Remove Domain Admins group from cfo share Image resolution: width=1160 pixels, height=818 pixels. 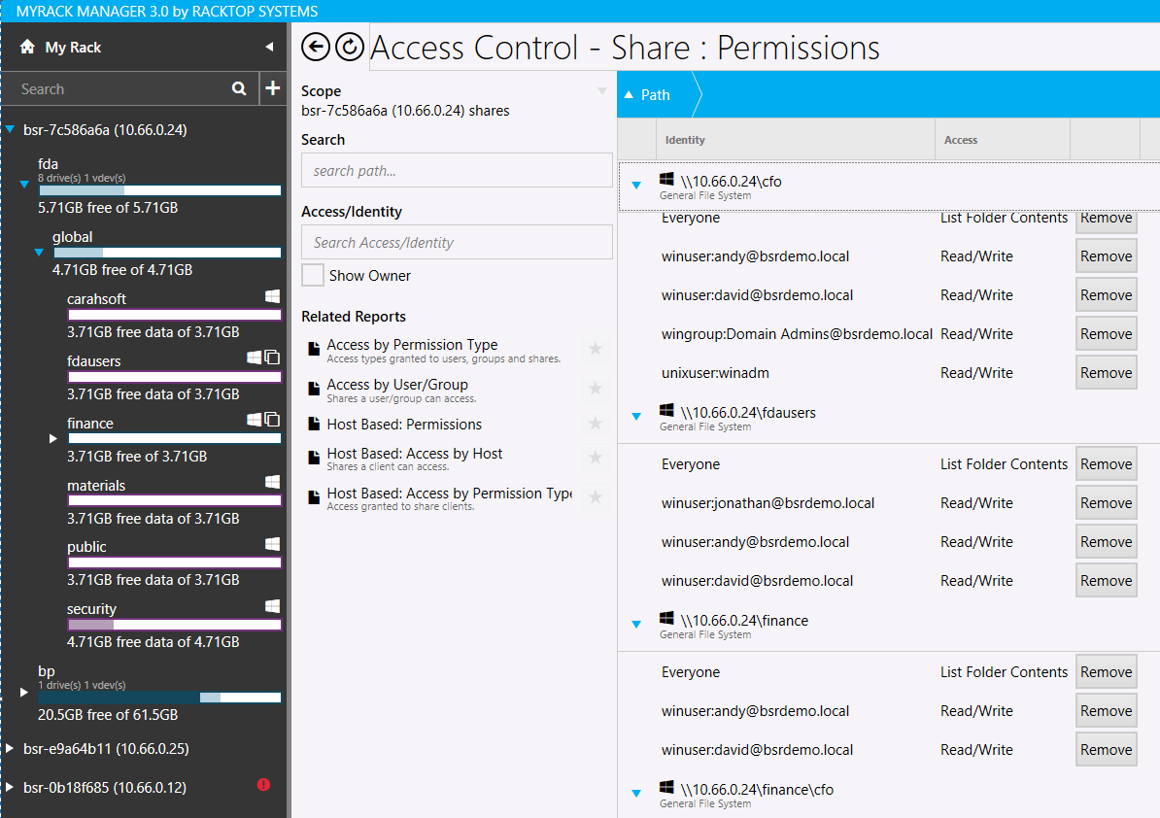1106,334
